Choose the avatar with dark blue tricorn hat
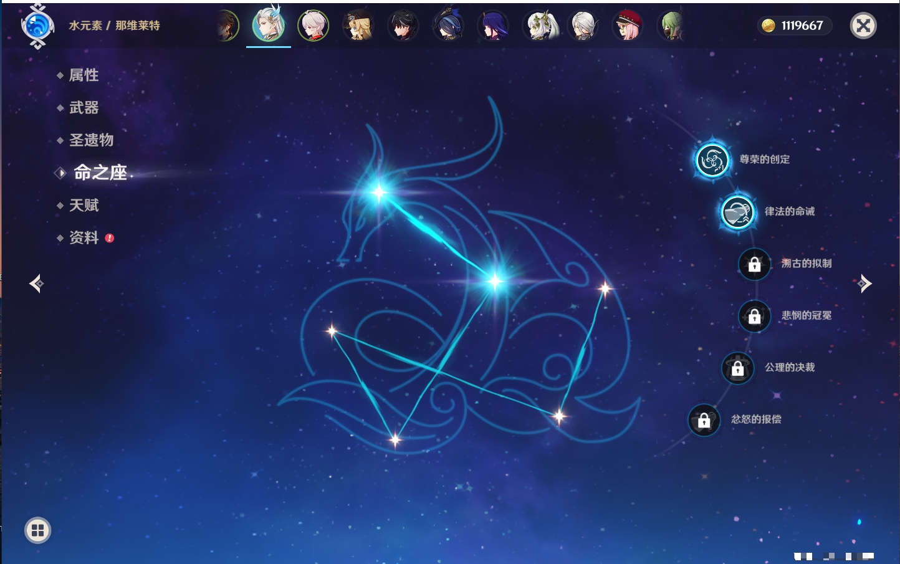 click(x=448, y=26)
